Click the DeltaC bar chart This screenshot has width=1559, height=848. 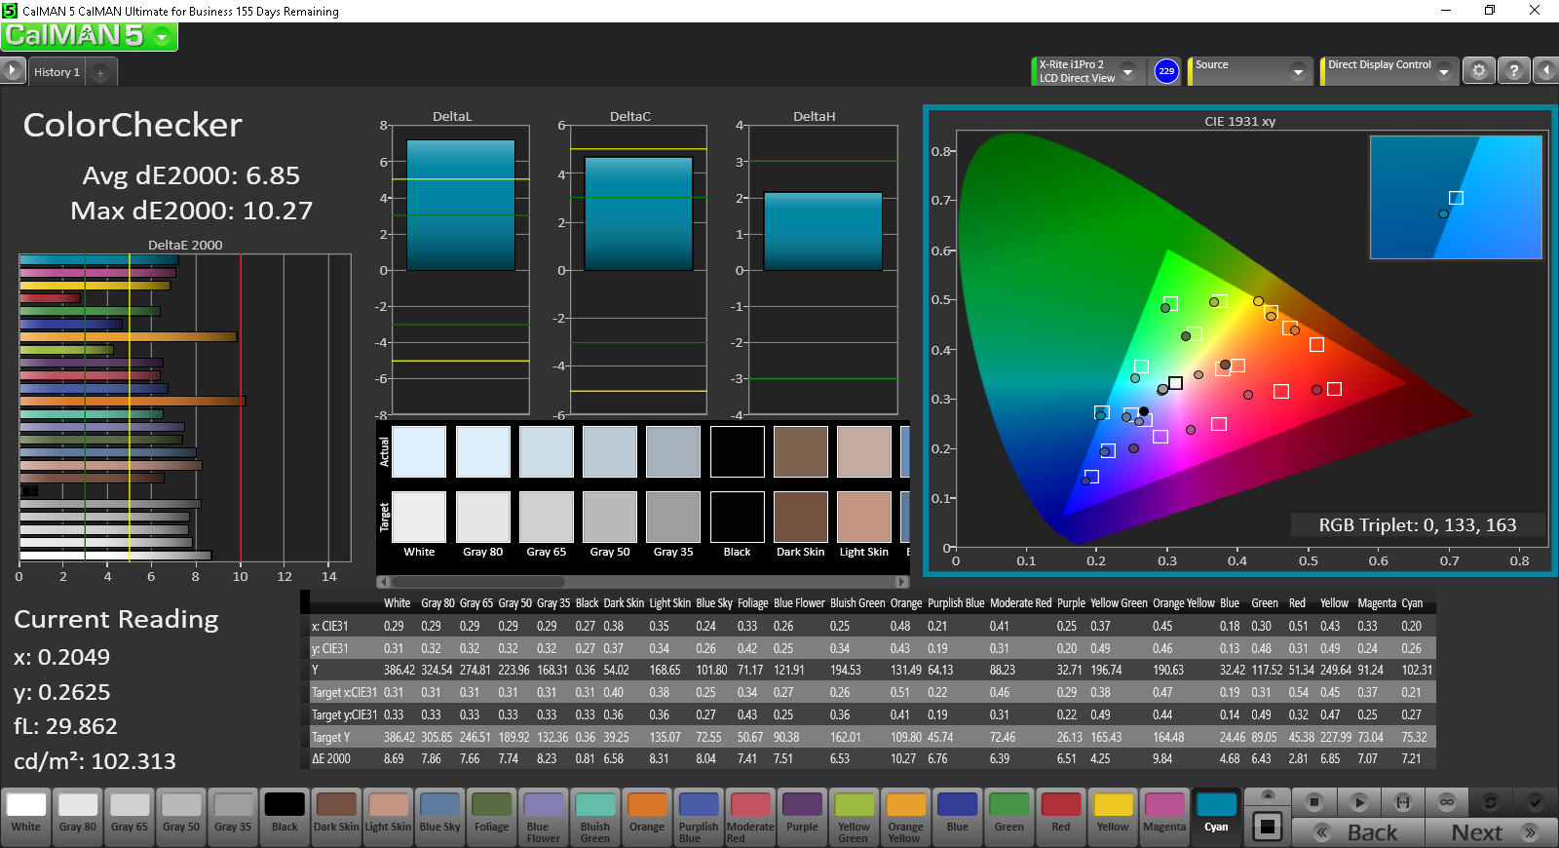click(x=638, y=271)
